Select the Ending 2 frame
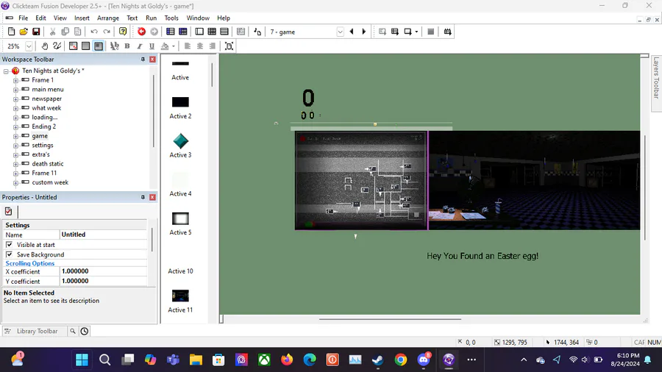662x372 pixels. coord(43,126)
